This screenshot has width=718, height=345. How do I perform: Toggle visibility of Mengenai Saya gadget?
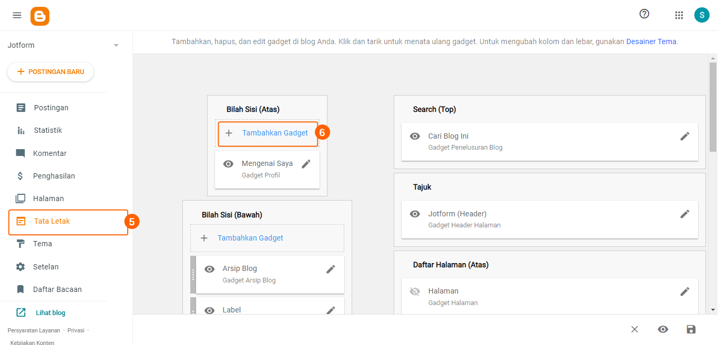[x=228, y=164]
